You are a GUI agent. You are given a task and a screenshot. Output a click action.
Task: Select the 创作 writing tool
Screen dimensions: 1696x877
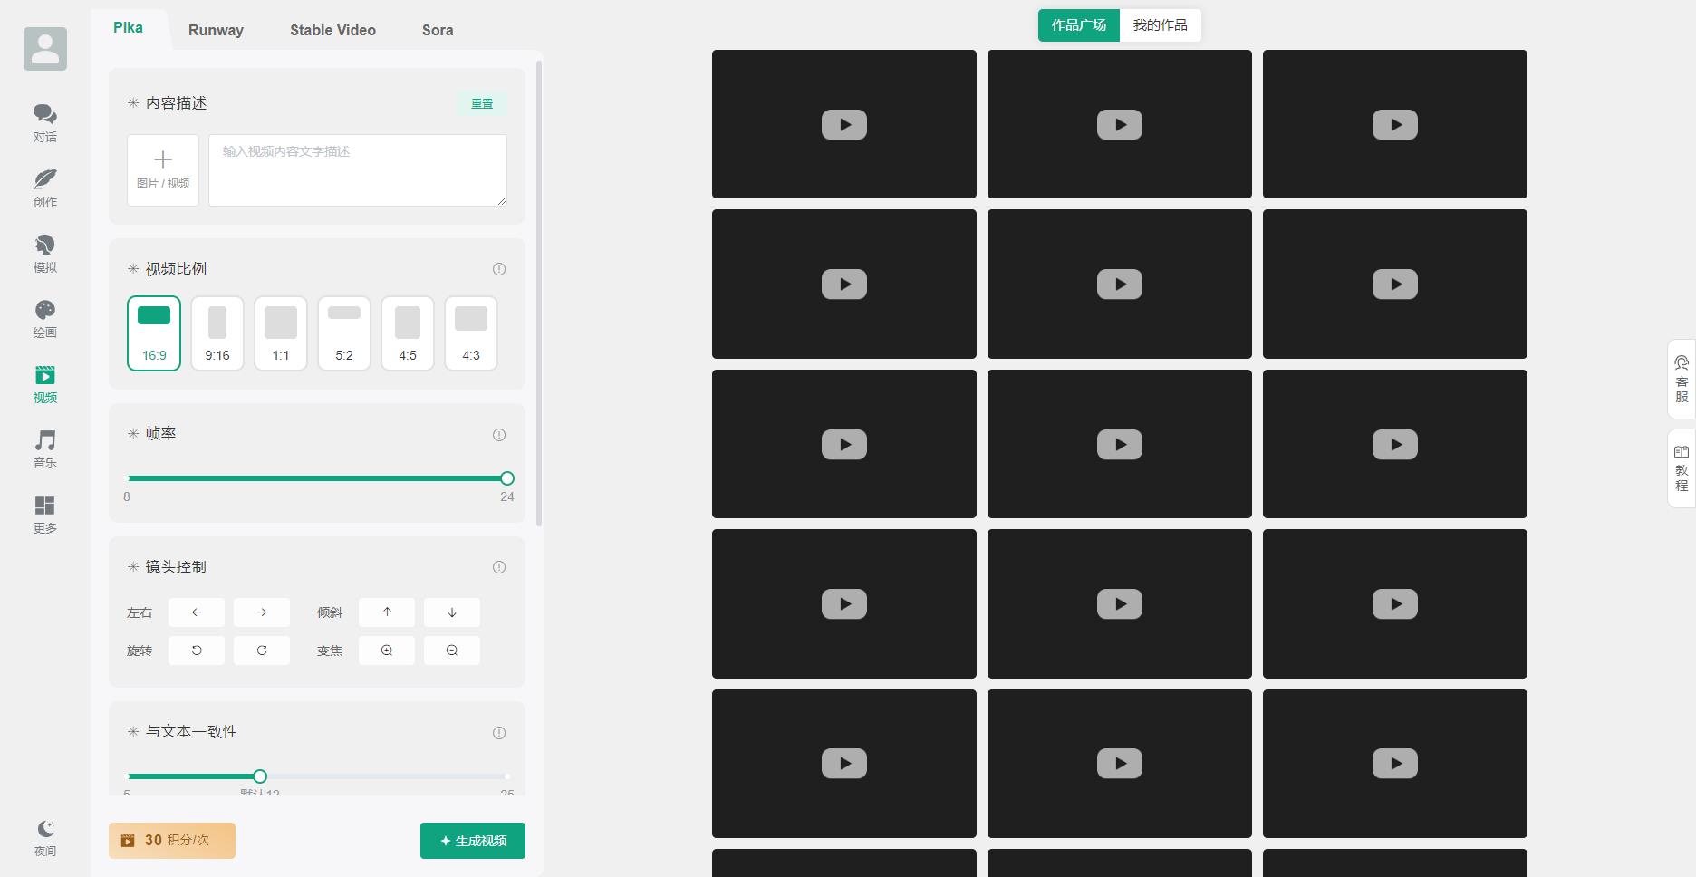pyautogui.click(x=44, y=188)
